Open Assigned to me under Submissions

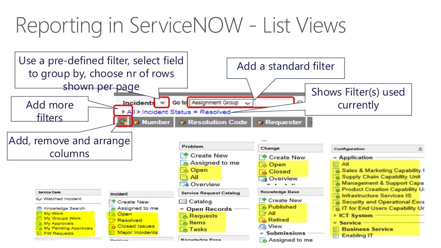(291, 240)
